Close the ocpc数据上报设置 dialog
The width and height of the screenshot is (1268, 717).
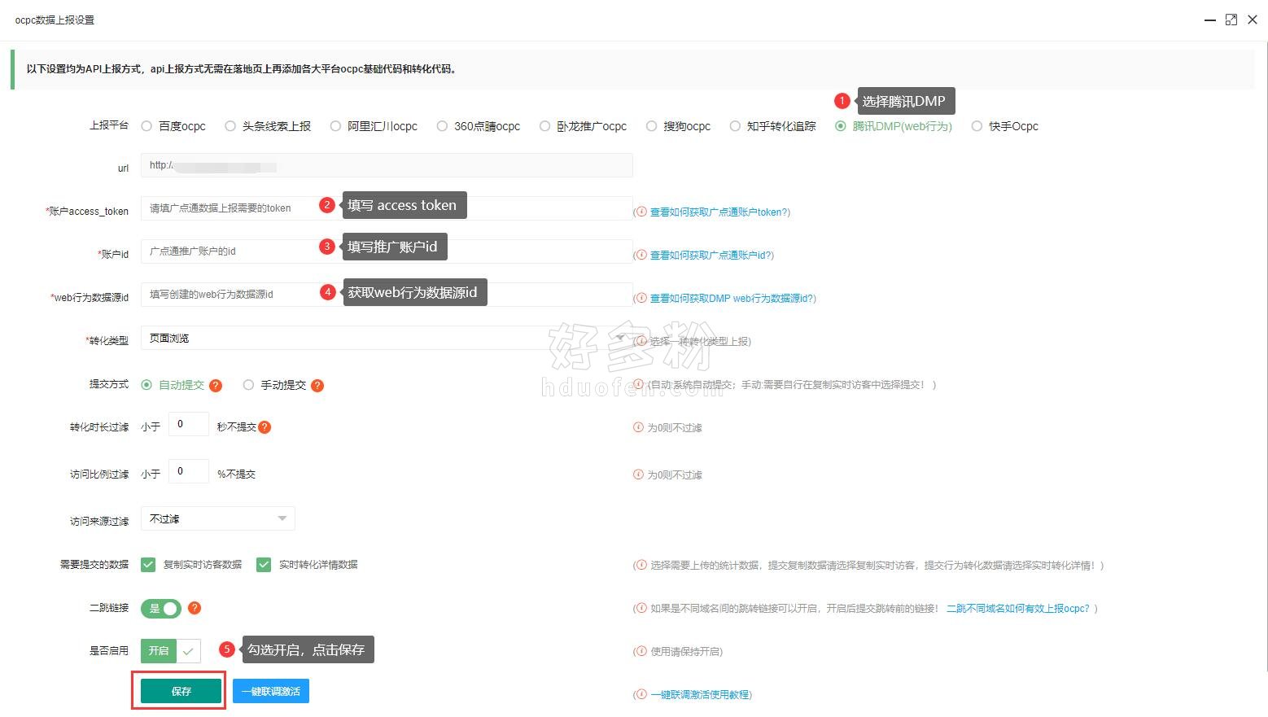[x=1253, y=20]
